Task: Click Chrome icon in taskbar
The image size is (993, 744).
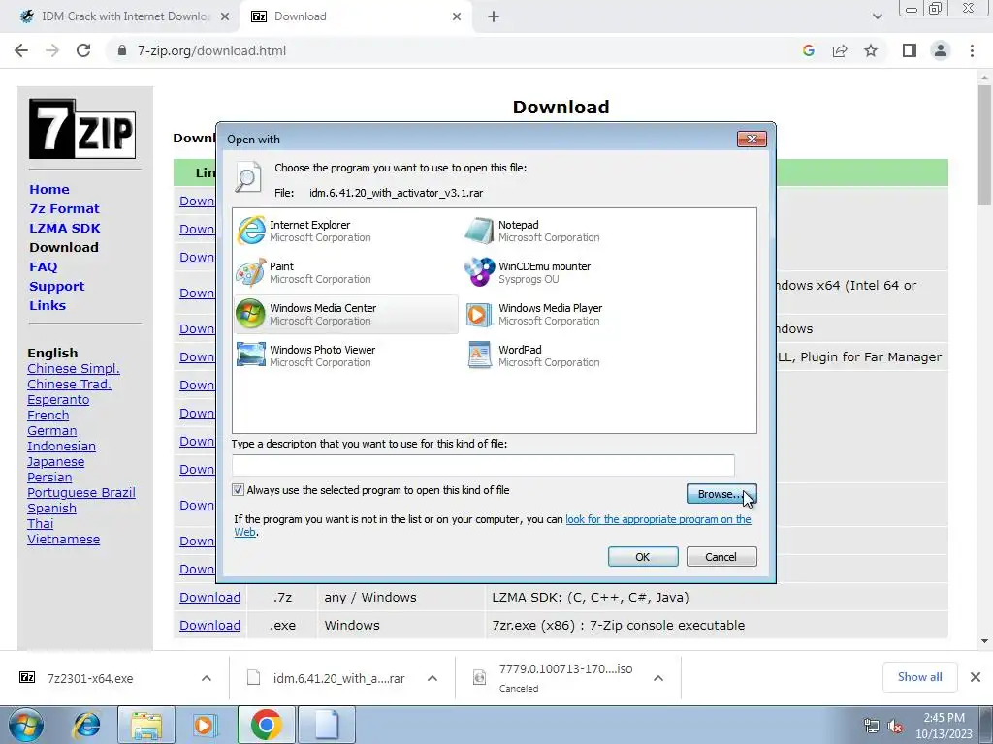Action: [x=266, y=725]
